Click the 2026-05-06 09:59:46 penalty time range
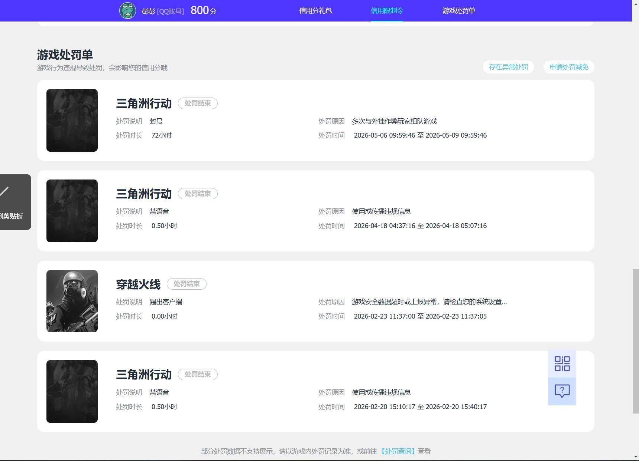Screen dimensions: 639x461 420,135
